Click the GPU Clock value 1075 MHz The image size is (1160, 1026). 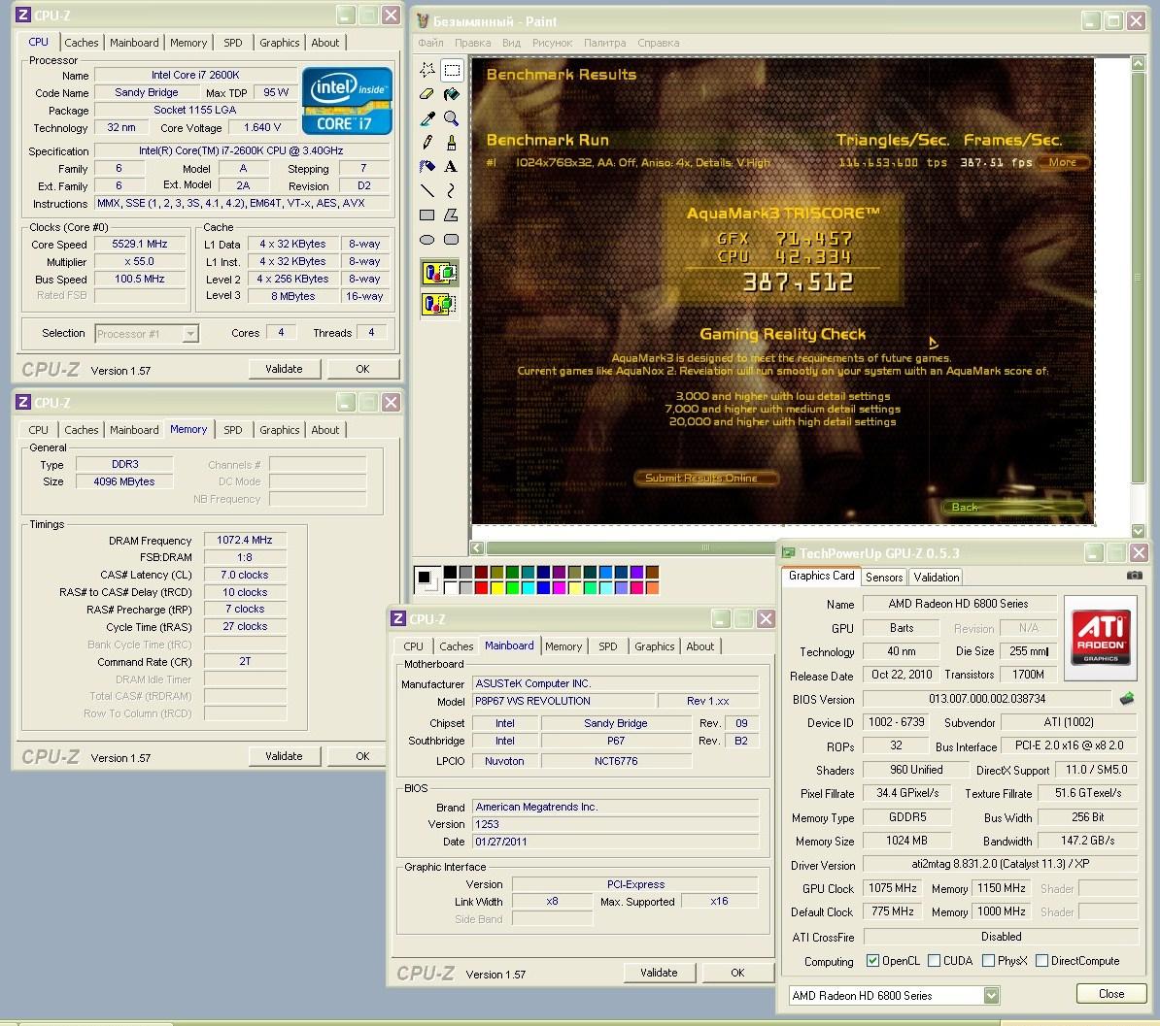tap(892, 888)
